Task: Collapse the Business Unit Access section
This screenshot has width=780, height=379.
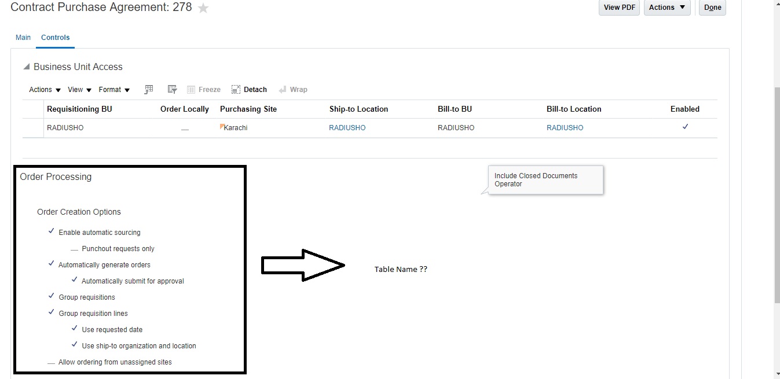Action: (x=26, y=67)
